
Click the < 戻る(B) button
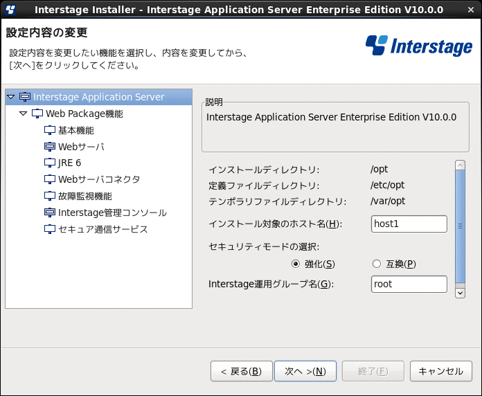(x=241, y=371)
